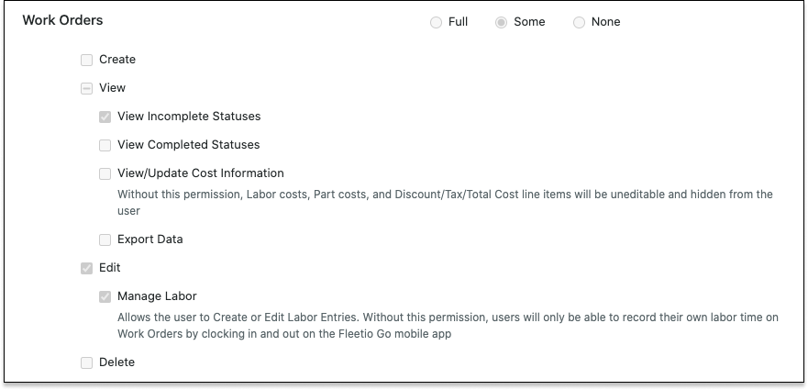
Task: Click the View/Update Cost Information label
Action: [201, 173]
